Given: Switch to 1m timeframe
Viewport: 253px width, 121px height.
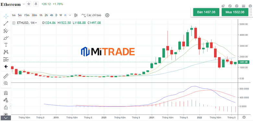Looking at the screenshot, I should pyautogui.click(x=14, y=15).
